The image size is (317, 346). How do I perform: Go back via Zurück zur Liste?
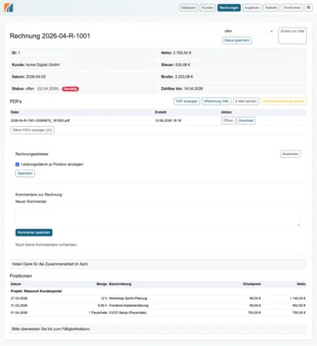point(292,36)
